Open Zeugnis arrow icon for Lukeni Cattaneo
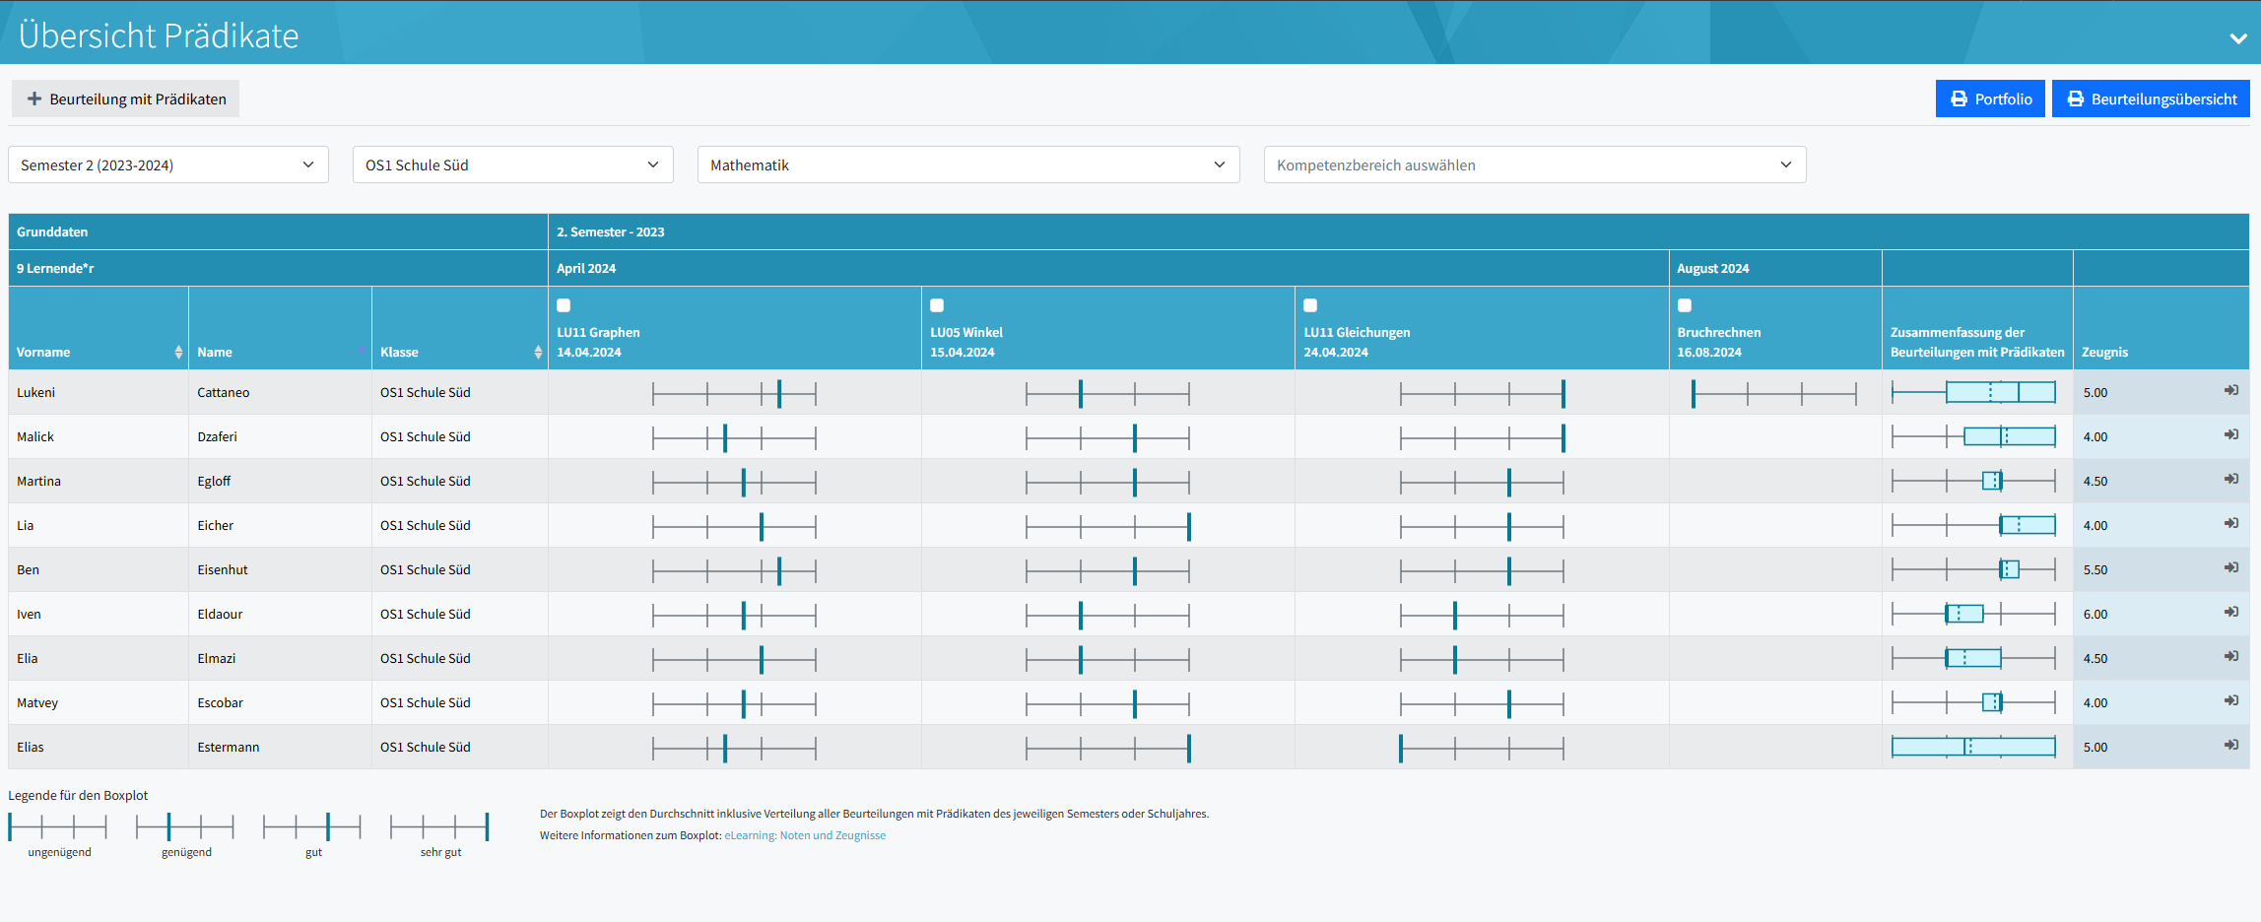2261x922 pixels. pos(2230,391)
